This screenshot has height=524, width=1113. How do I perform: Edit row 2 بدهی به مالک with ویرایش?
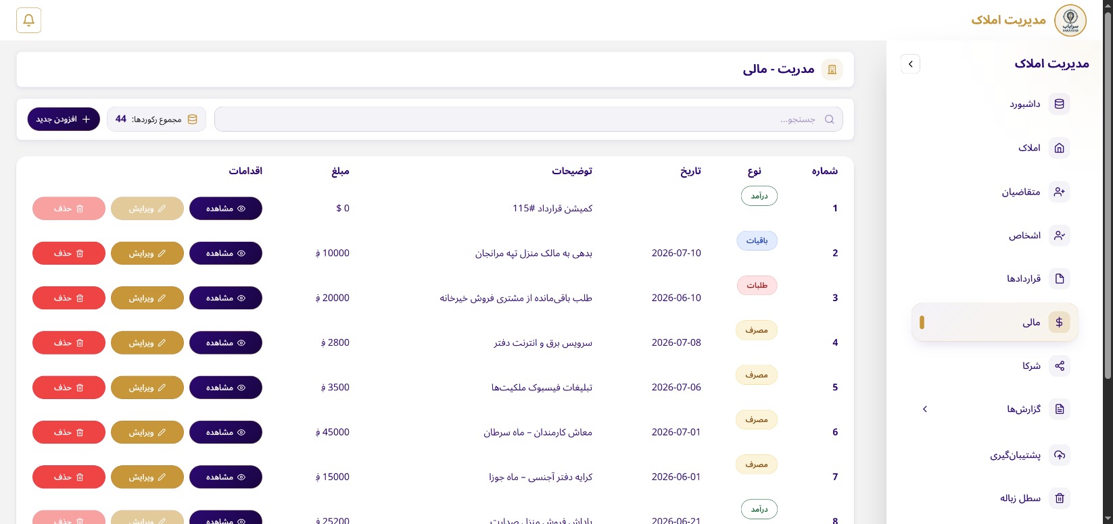click(x=147, y=253)
